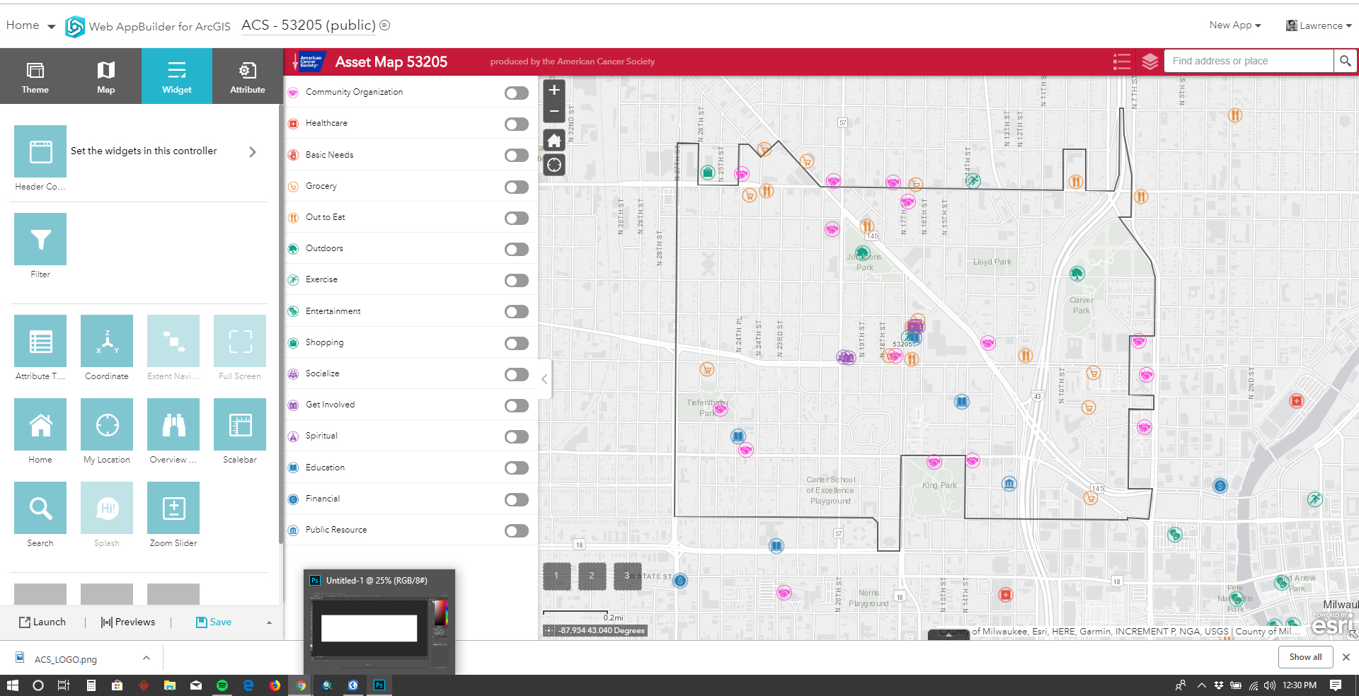1359x696 pixels.
Task: Zoom out on the map
Action: pyautogui.click(x=554, y=112)
